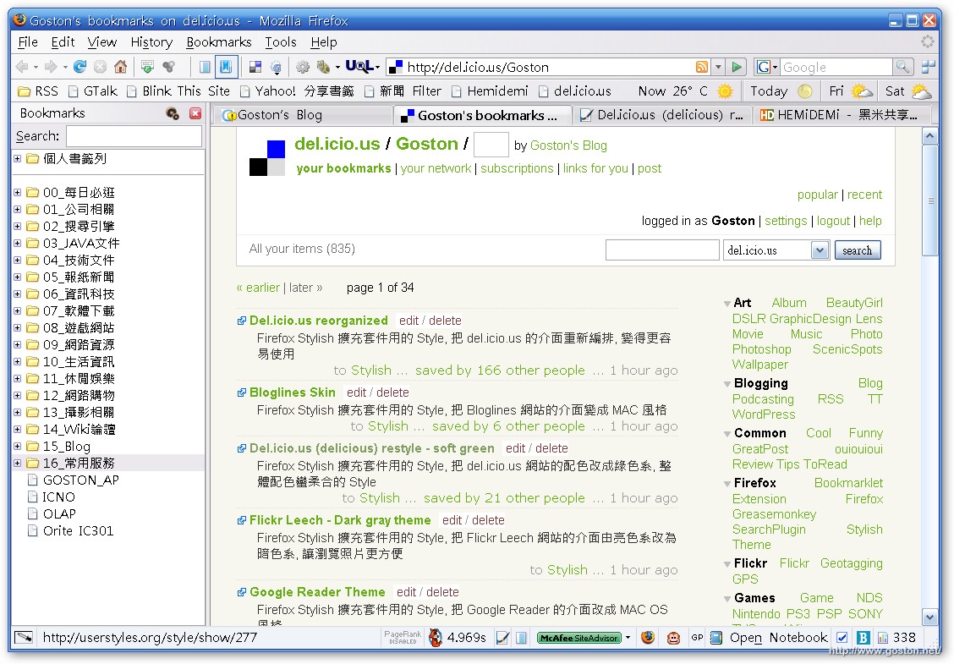Open the 'your network' link
This screenshot has height=664, width=954.
(436, 168)
